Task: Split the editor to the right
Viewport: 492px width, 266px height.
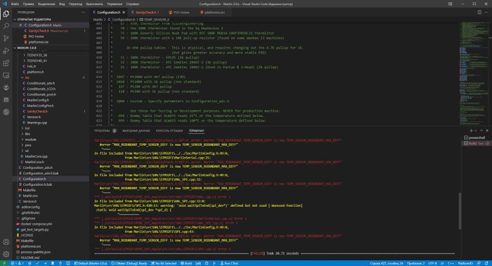Action: pyautogui.click(x=480, y=12)
